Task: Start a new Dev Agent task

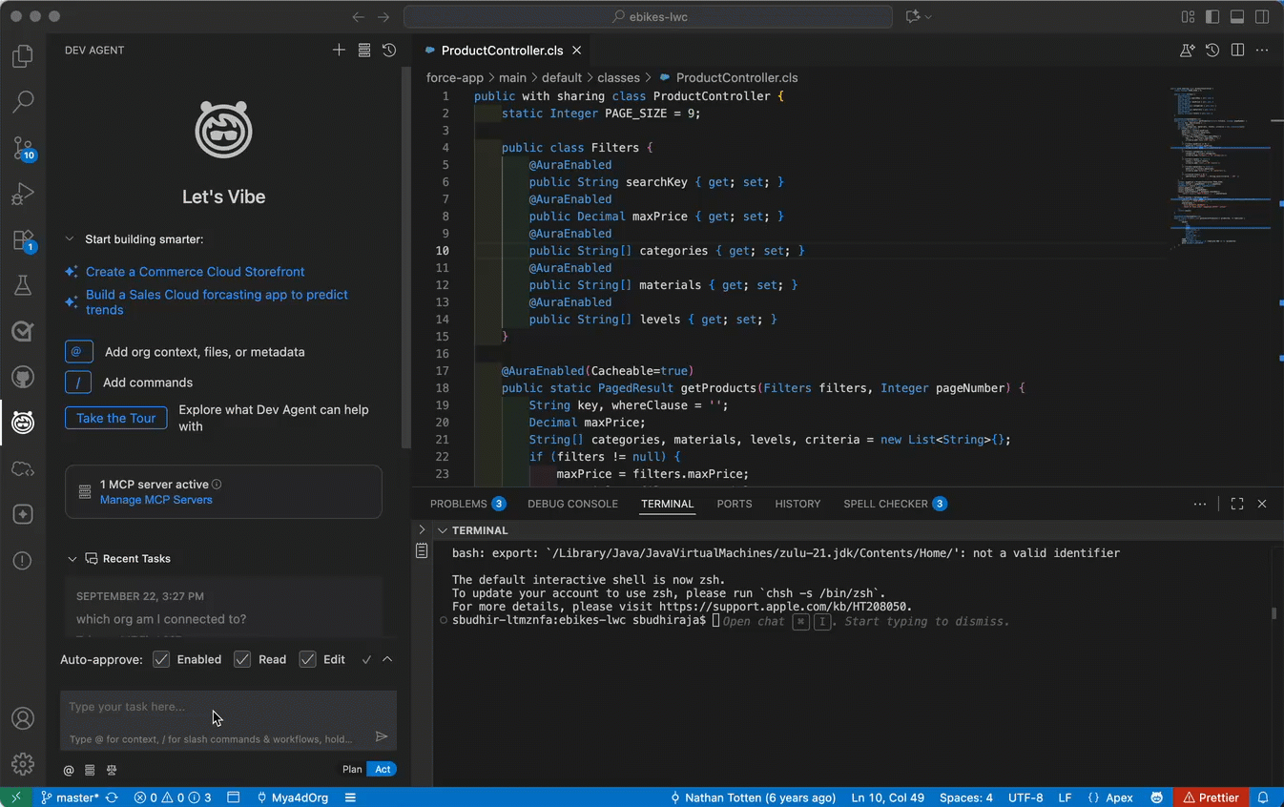Action: click(x=339, y=51)
